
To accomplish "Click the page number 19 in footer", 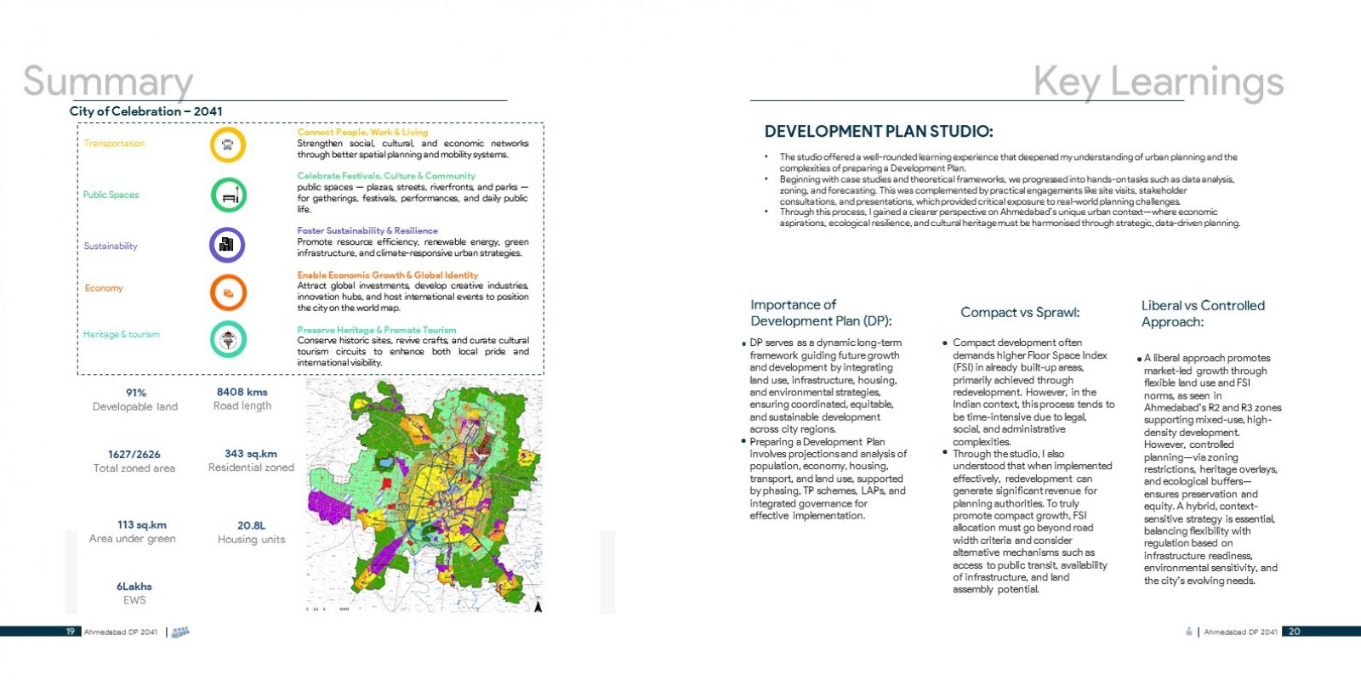I will [x=71, y=632].
